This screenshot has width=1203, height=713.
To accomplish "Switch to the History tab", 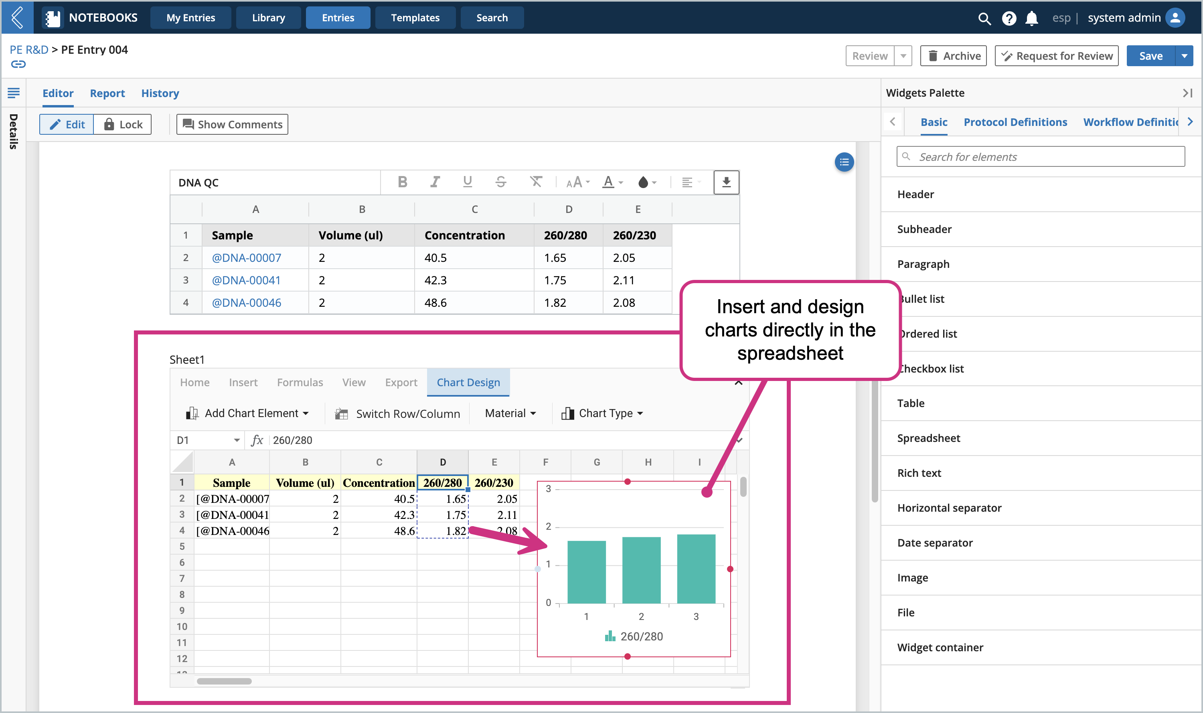I will coord(160,93).
